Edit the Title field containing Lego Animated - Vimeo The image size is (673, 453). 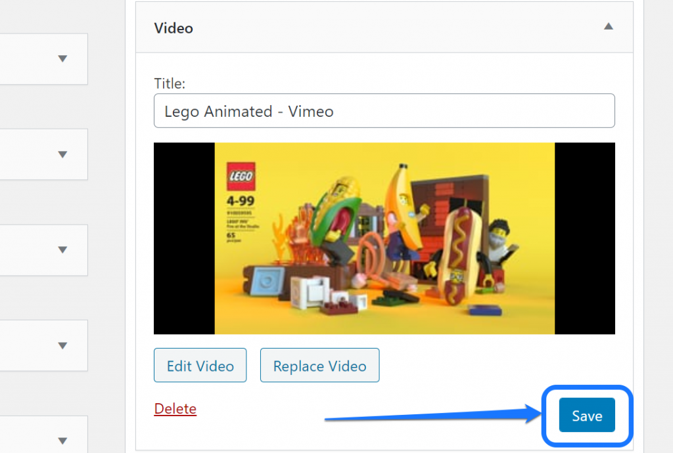384,110
